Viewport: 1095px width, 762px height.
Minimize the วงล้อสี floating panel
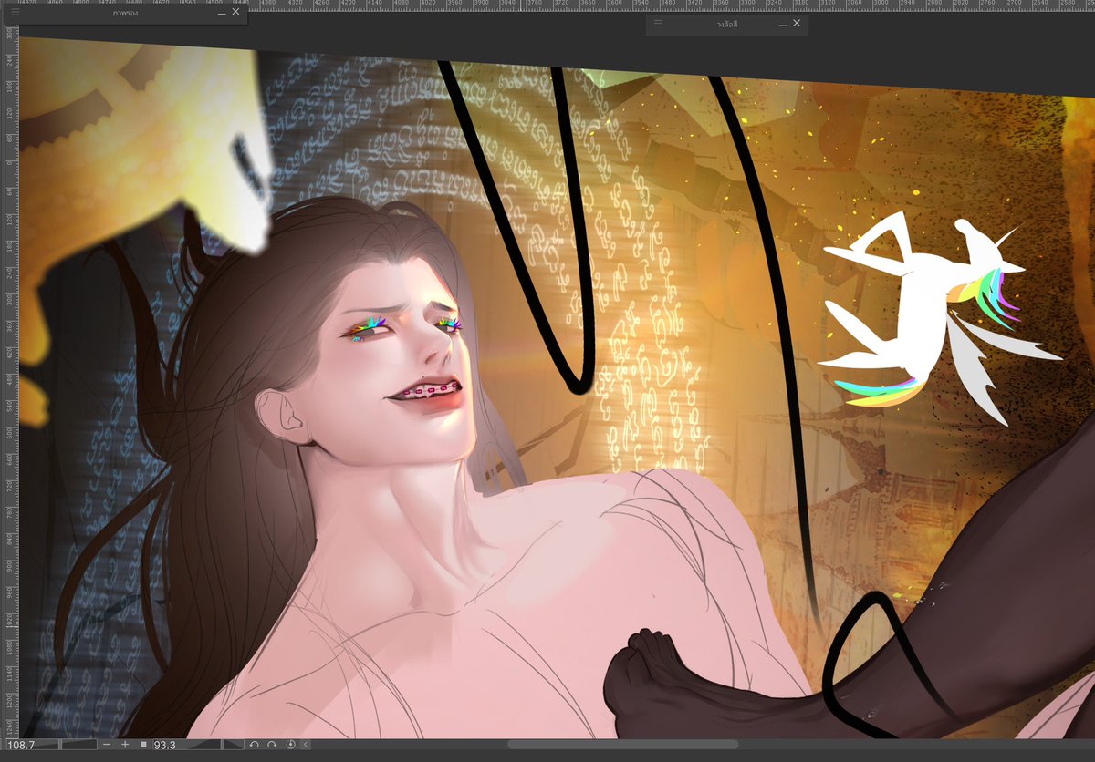pyautogui.click(x=782, y=25)
